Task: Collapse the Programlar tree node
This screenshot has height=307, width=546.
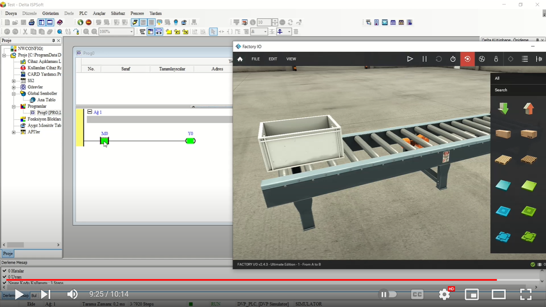Action: (x=14, y=107)
